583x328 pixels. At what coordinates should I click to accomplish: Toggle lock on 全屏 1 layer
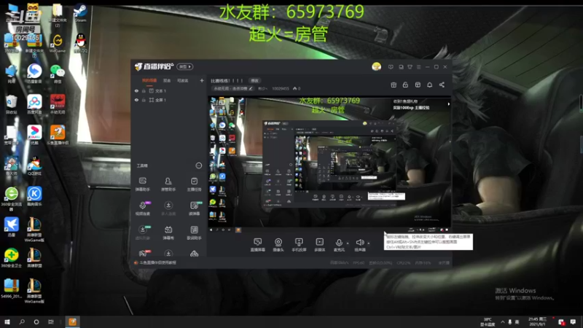pos(144,100)
